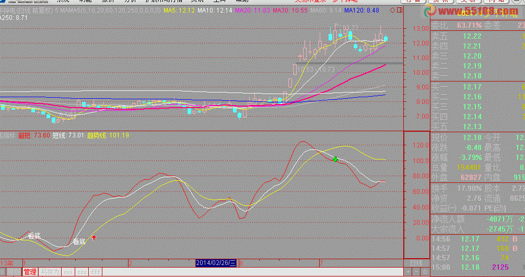
Task: Click the 净流入额 -4071万 value
Action: [x=500, y=220]
